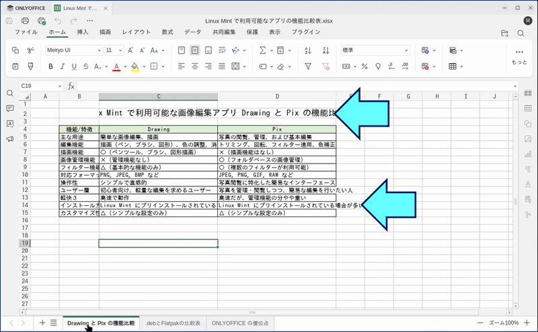Viewport: 538px width, 332px height.
Task: Click the もっと more options button
Action: coord(519,56)
